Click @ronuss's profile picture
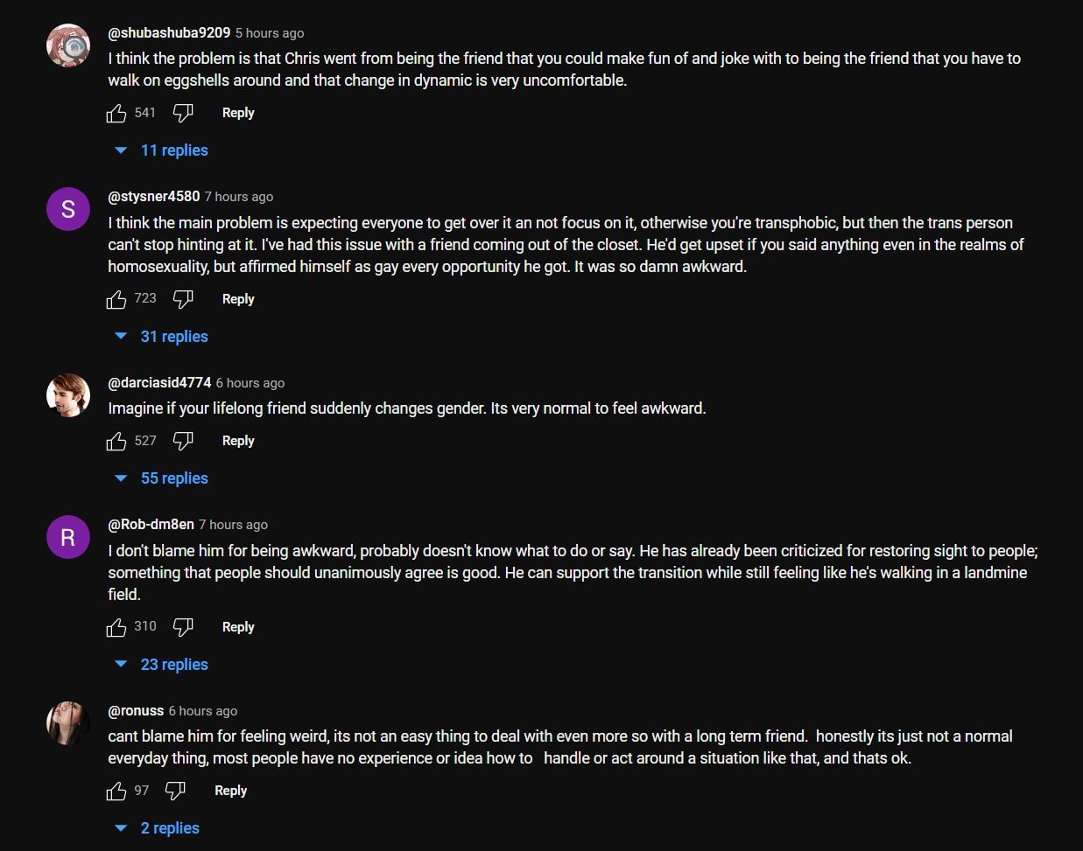1083x851 pixels. 68,723
